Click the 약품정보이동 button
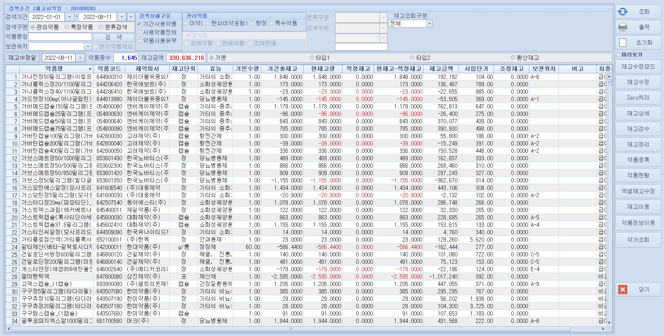This screenshot has height=336, width=664. (x=638, y=223)
